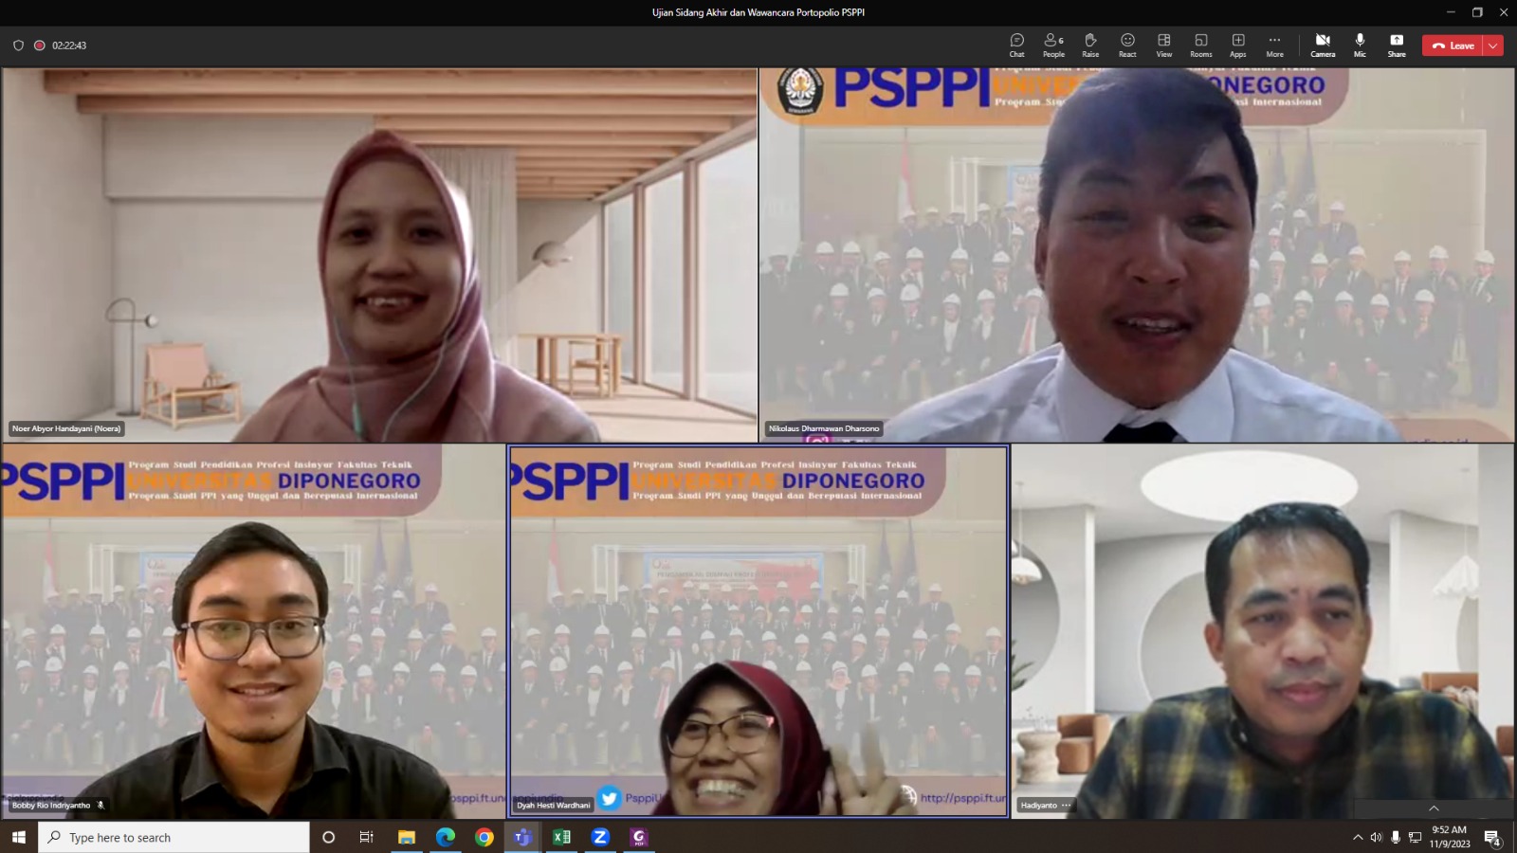Toggle the camera off
The width and height of the screenshot is (1517, 853).
tap(1323, 45)
